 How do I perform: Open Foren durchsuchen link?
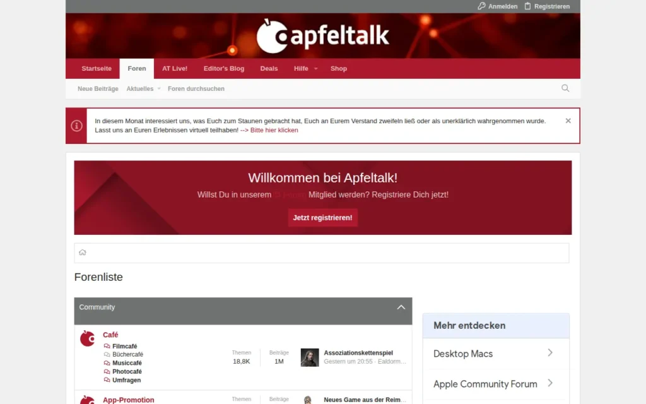(x=196, y=88)
